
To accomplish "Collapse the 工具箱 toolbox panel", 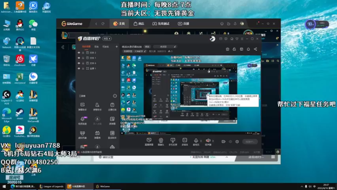I will 115,96.
